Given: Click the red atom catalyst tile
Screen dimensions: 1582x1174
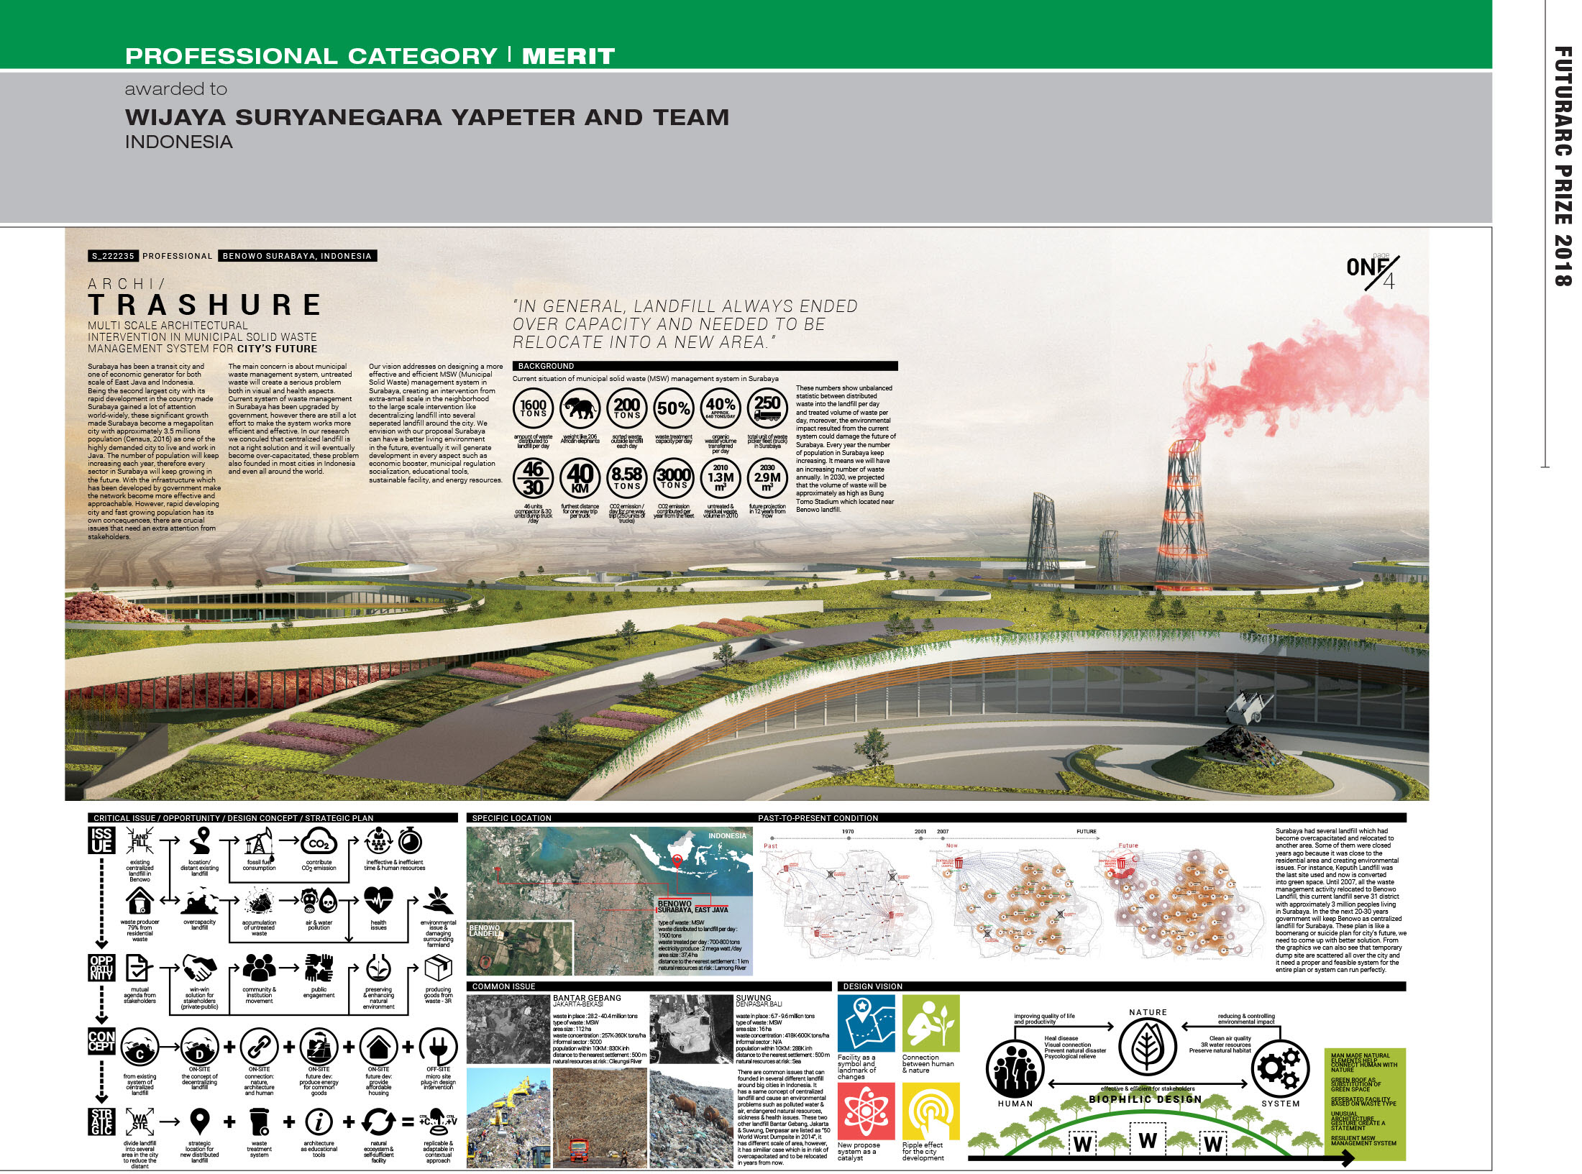Looking at the screenshot, I should coord(866,1111).
